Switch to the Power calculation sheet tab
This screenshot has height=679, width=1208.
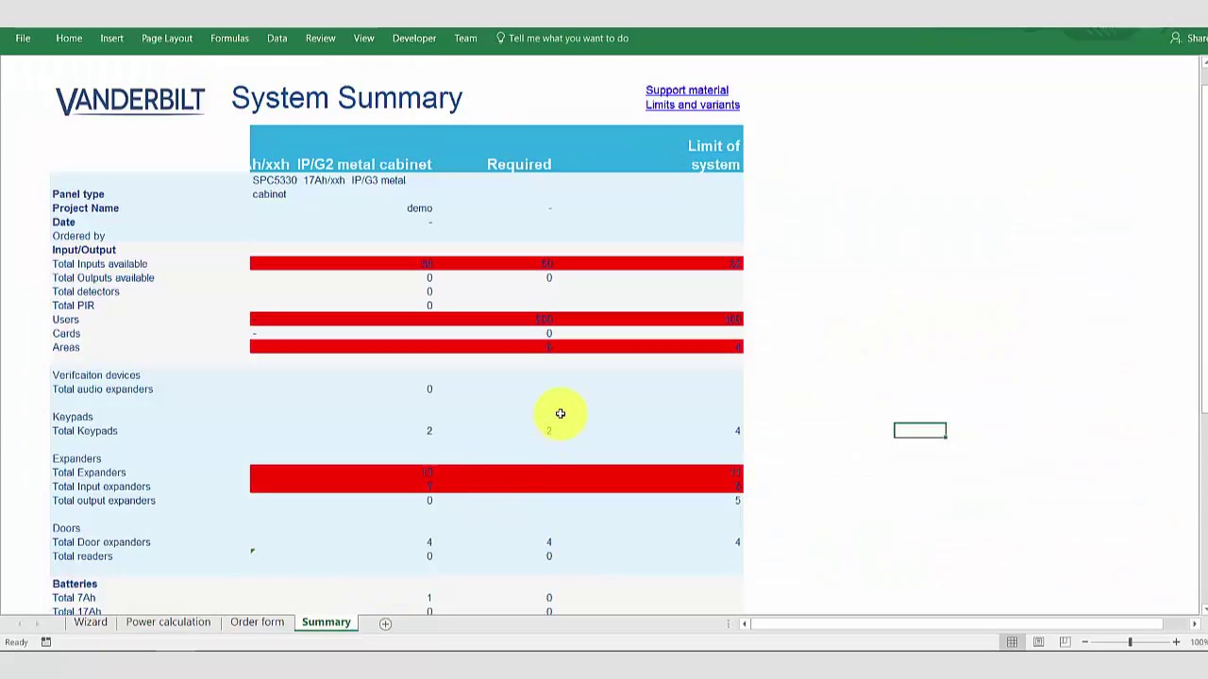click(168, 622)
